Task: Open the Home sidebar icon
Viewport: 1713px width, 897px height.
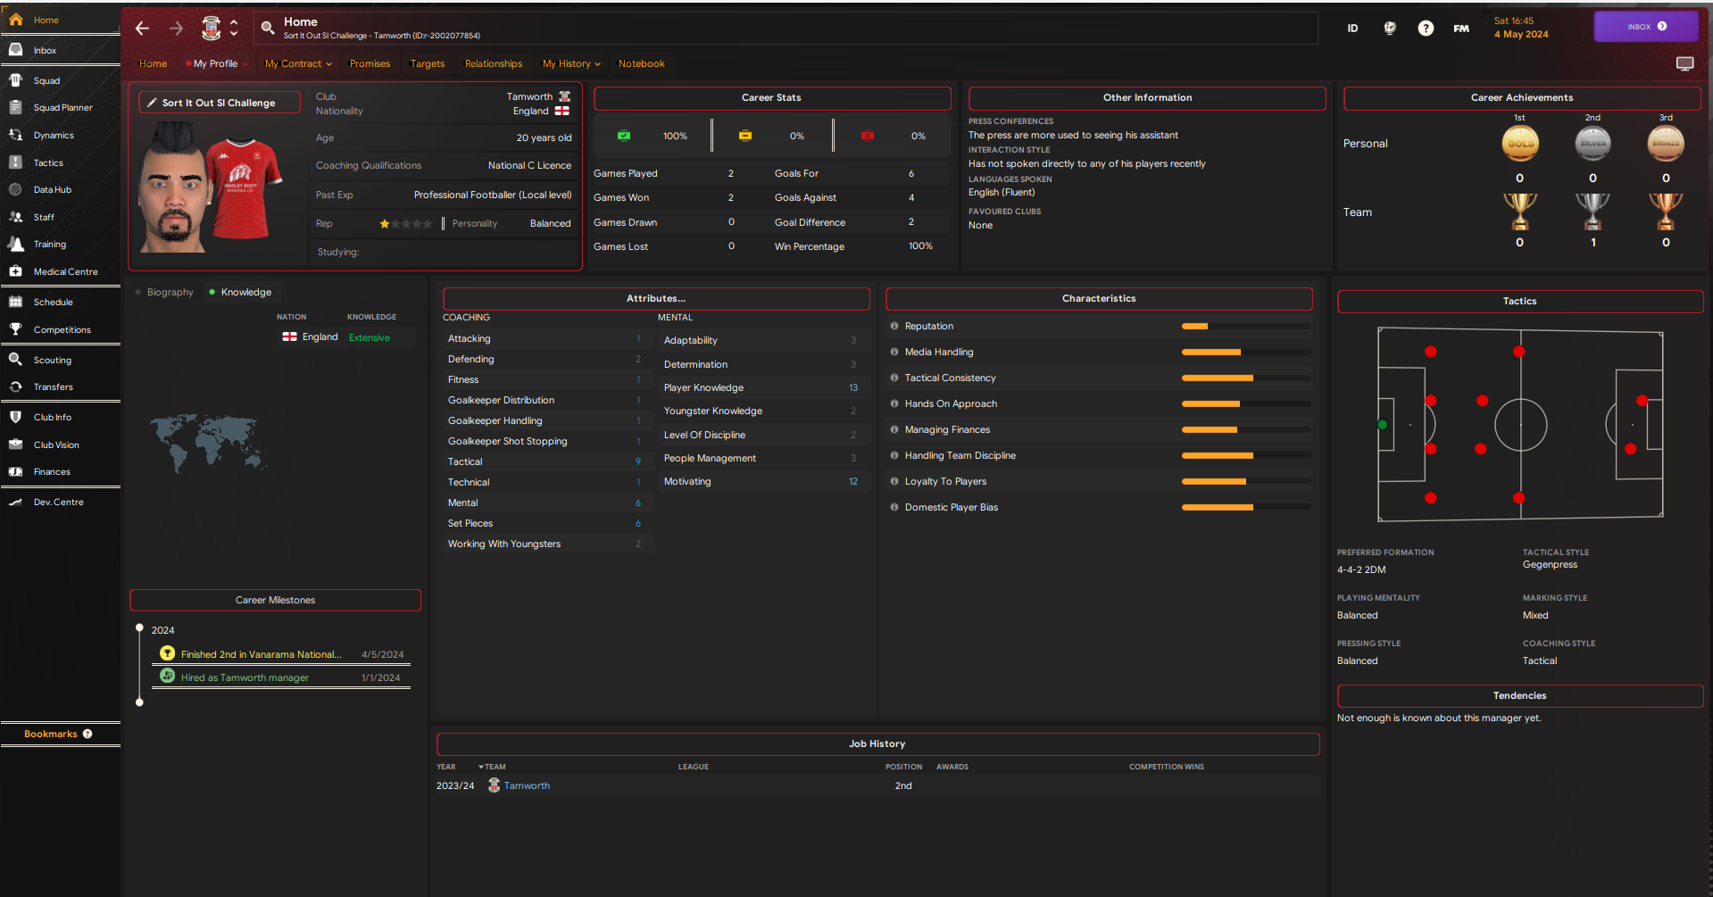Action: coord(16,20)
